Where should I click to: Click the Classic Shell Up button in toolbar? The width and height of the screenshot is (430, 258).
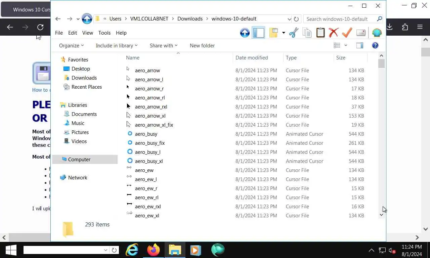pos(245,33)
